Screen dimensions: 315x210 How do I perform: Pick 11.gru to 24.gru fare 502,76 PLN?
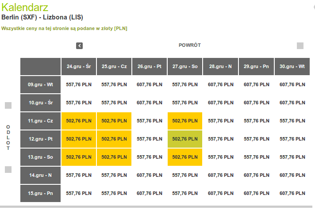coord(79,121)
